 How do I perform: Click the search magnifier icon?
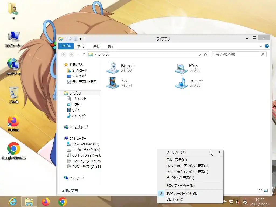(263, 54)
